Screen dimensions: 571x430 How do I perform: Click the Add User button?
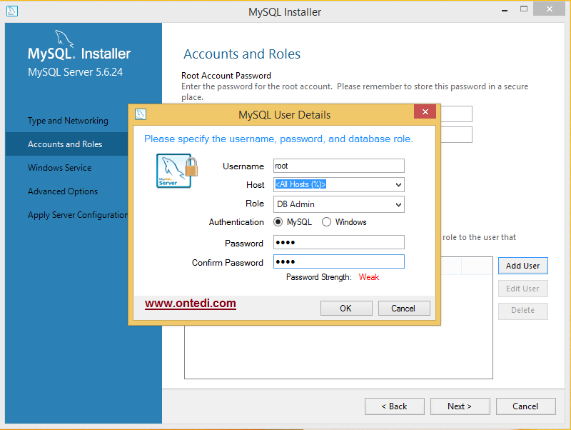click(523, 266)
